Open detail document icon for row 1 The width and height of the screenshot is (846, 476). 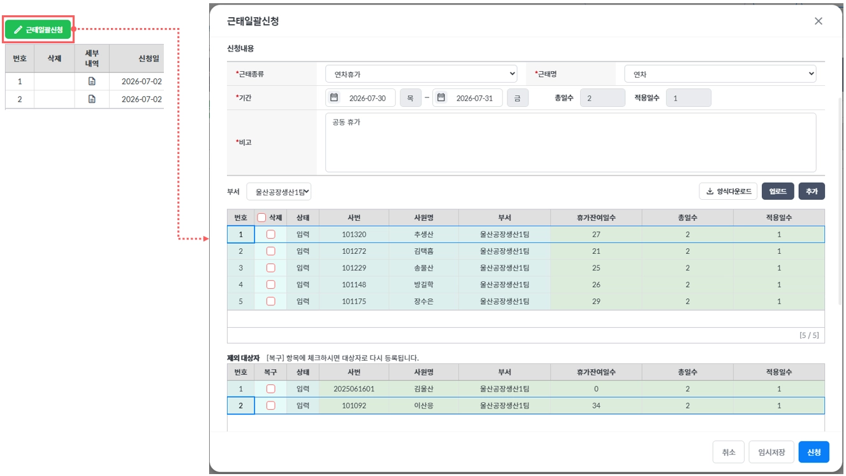[x=92, y=81]
